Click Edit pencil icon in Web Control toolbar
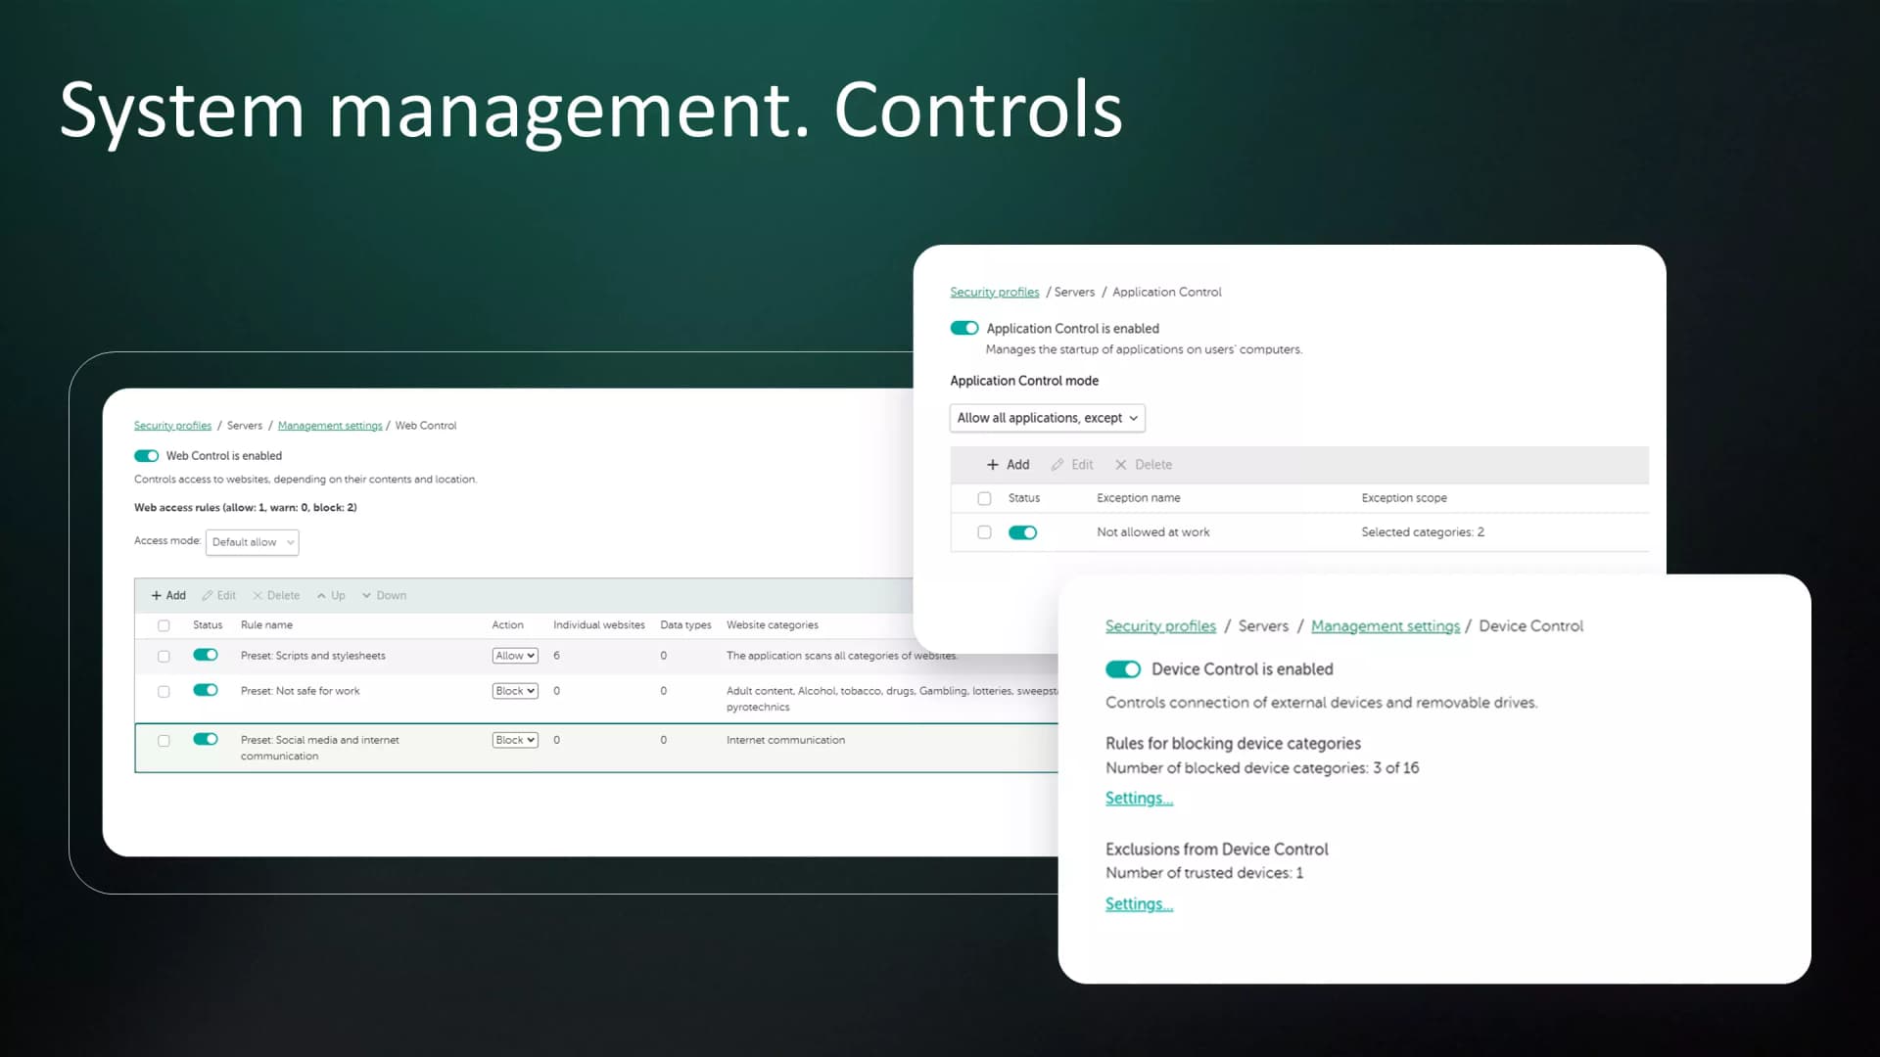 (x=207, y=595)
